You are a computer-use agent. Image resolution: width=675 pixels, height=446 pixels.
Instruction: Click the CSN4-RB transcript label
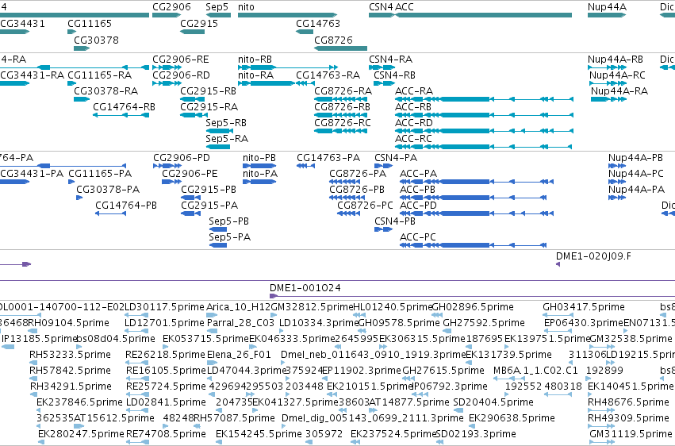394,75
